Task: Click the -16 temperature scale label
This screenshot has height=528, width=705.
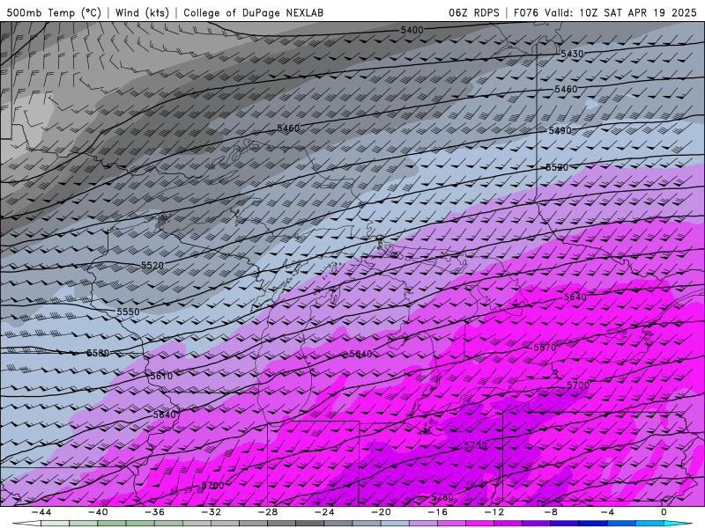Action: pyautogui.click(x=437, y=512)
